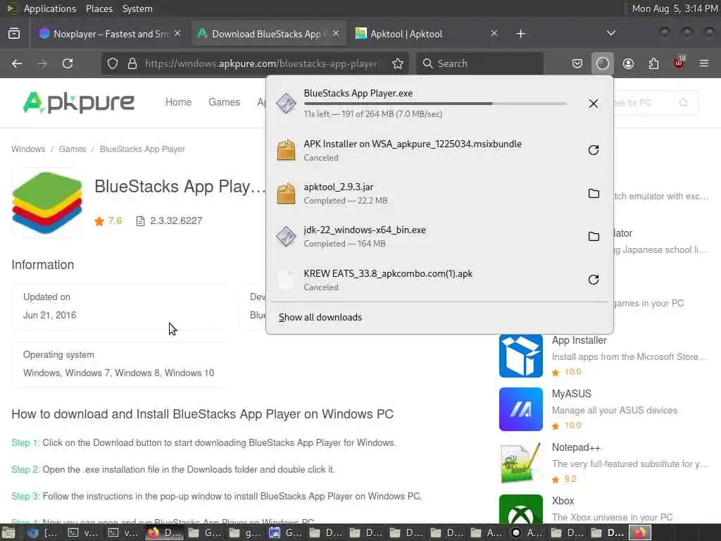This screenshot has width=721, height=541.
Task: Click the browser Search field
Action: [x=479, y=63]
